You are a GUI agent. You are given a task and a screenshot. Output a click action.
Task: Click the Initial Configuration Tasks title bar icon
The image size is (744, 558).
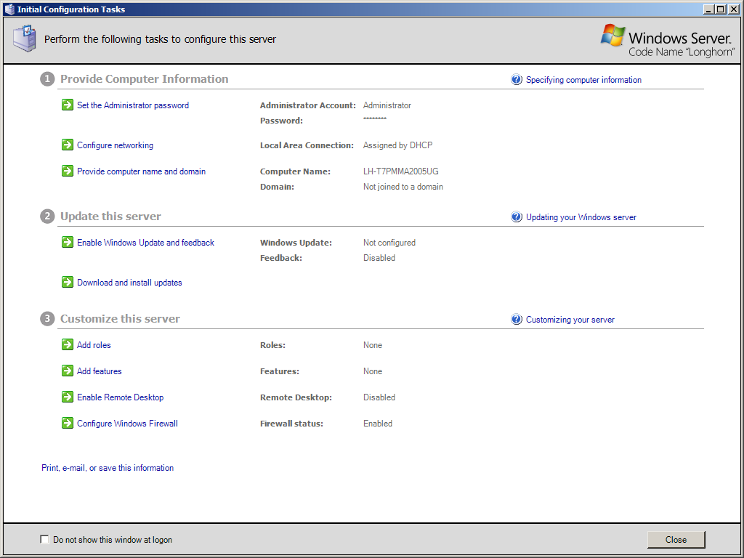9,9
